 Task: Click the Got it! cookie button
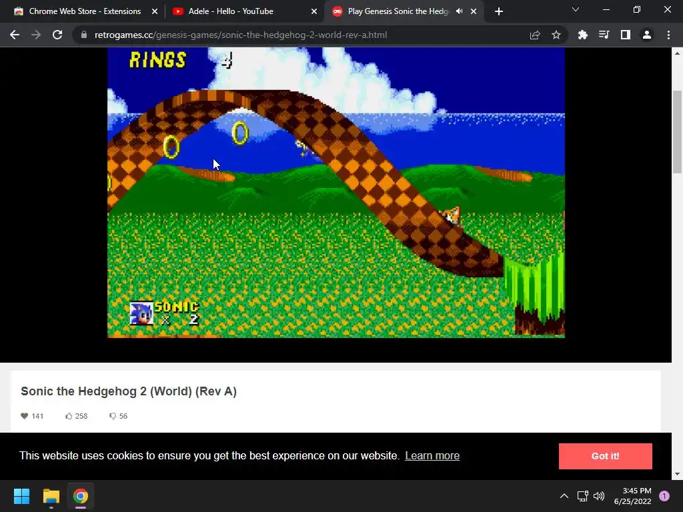(606, 456)
